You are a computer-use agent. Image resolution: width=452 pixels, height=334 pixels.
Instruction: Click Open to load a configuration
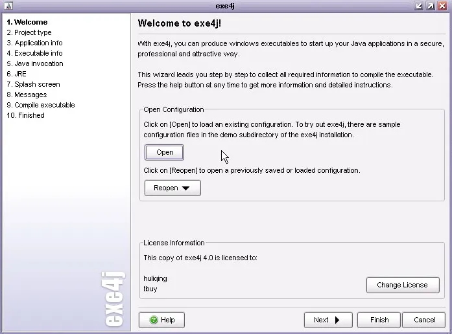pyautogui.click(x=164, y=153)
